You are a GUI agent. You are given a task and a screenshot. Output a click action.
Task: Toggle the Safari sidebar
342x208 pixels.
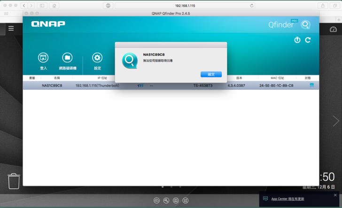coord(42,6)
